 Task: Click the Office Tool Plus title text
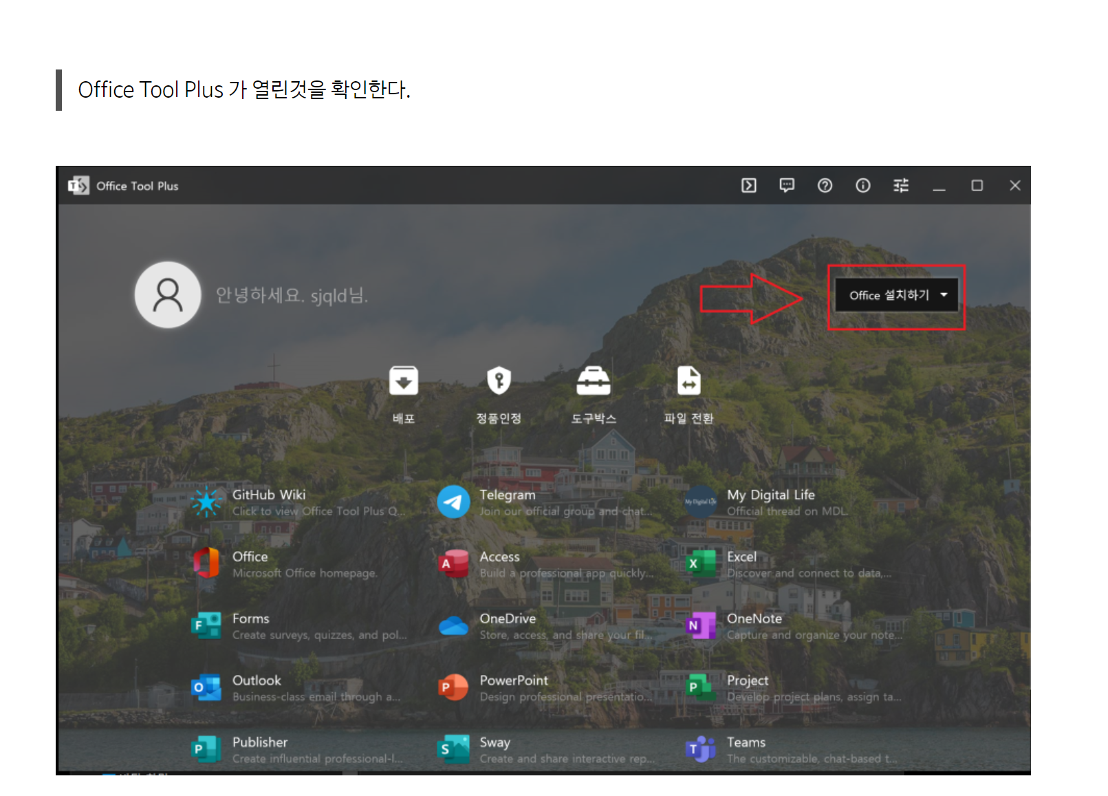pyautogui.click(x=138, y=186)
